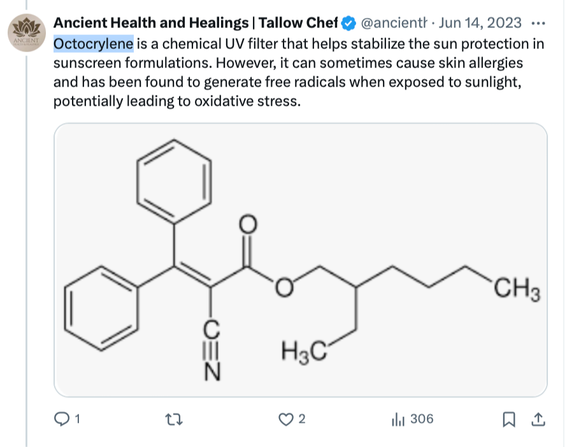567x447 pixels.
Task: Click the CH3 label in the structure image
Action: point(516,293)
